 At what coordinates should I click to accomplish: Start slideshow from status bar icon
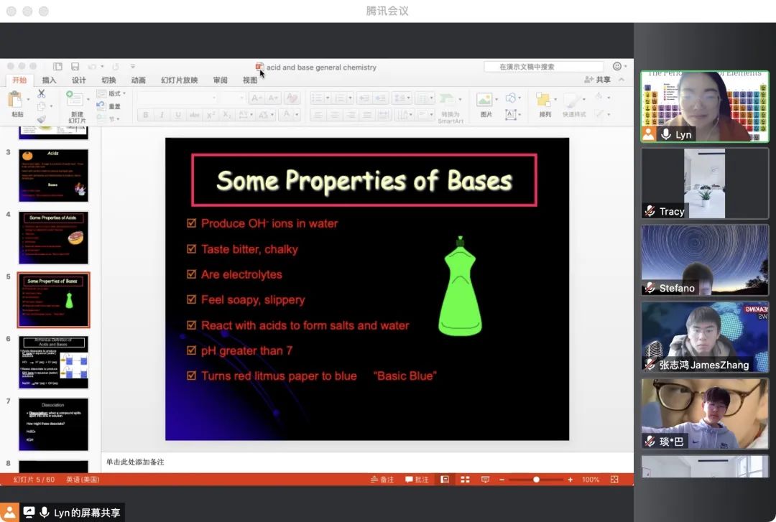485,480
